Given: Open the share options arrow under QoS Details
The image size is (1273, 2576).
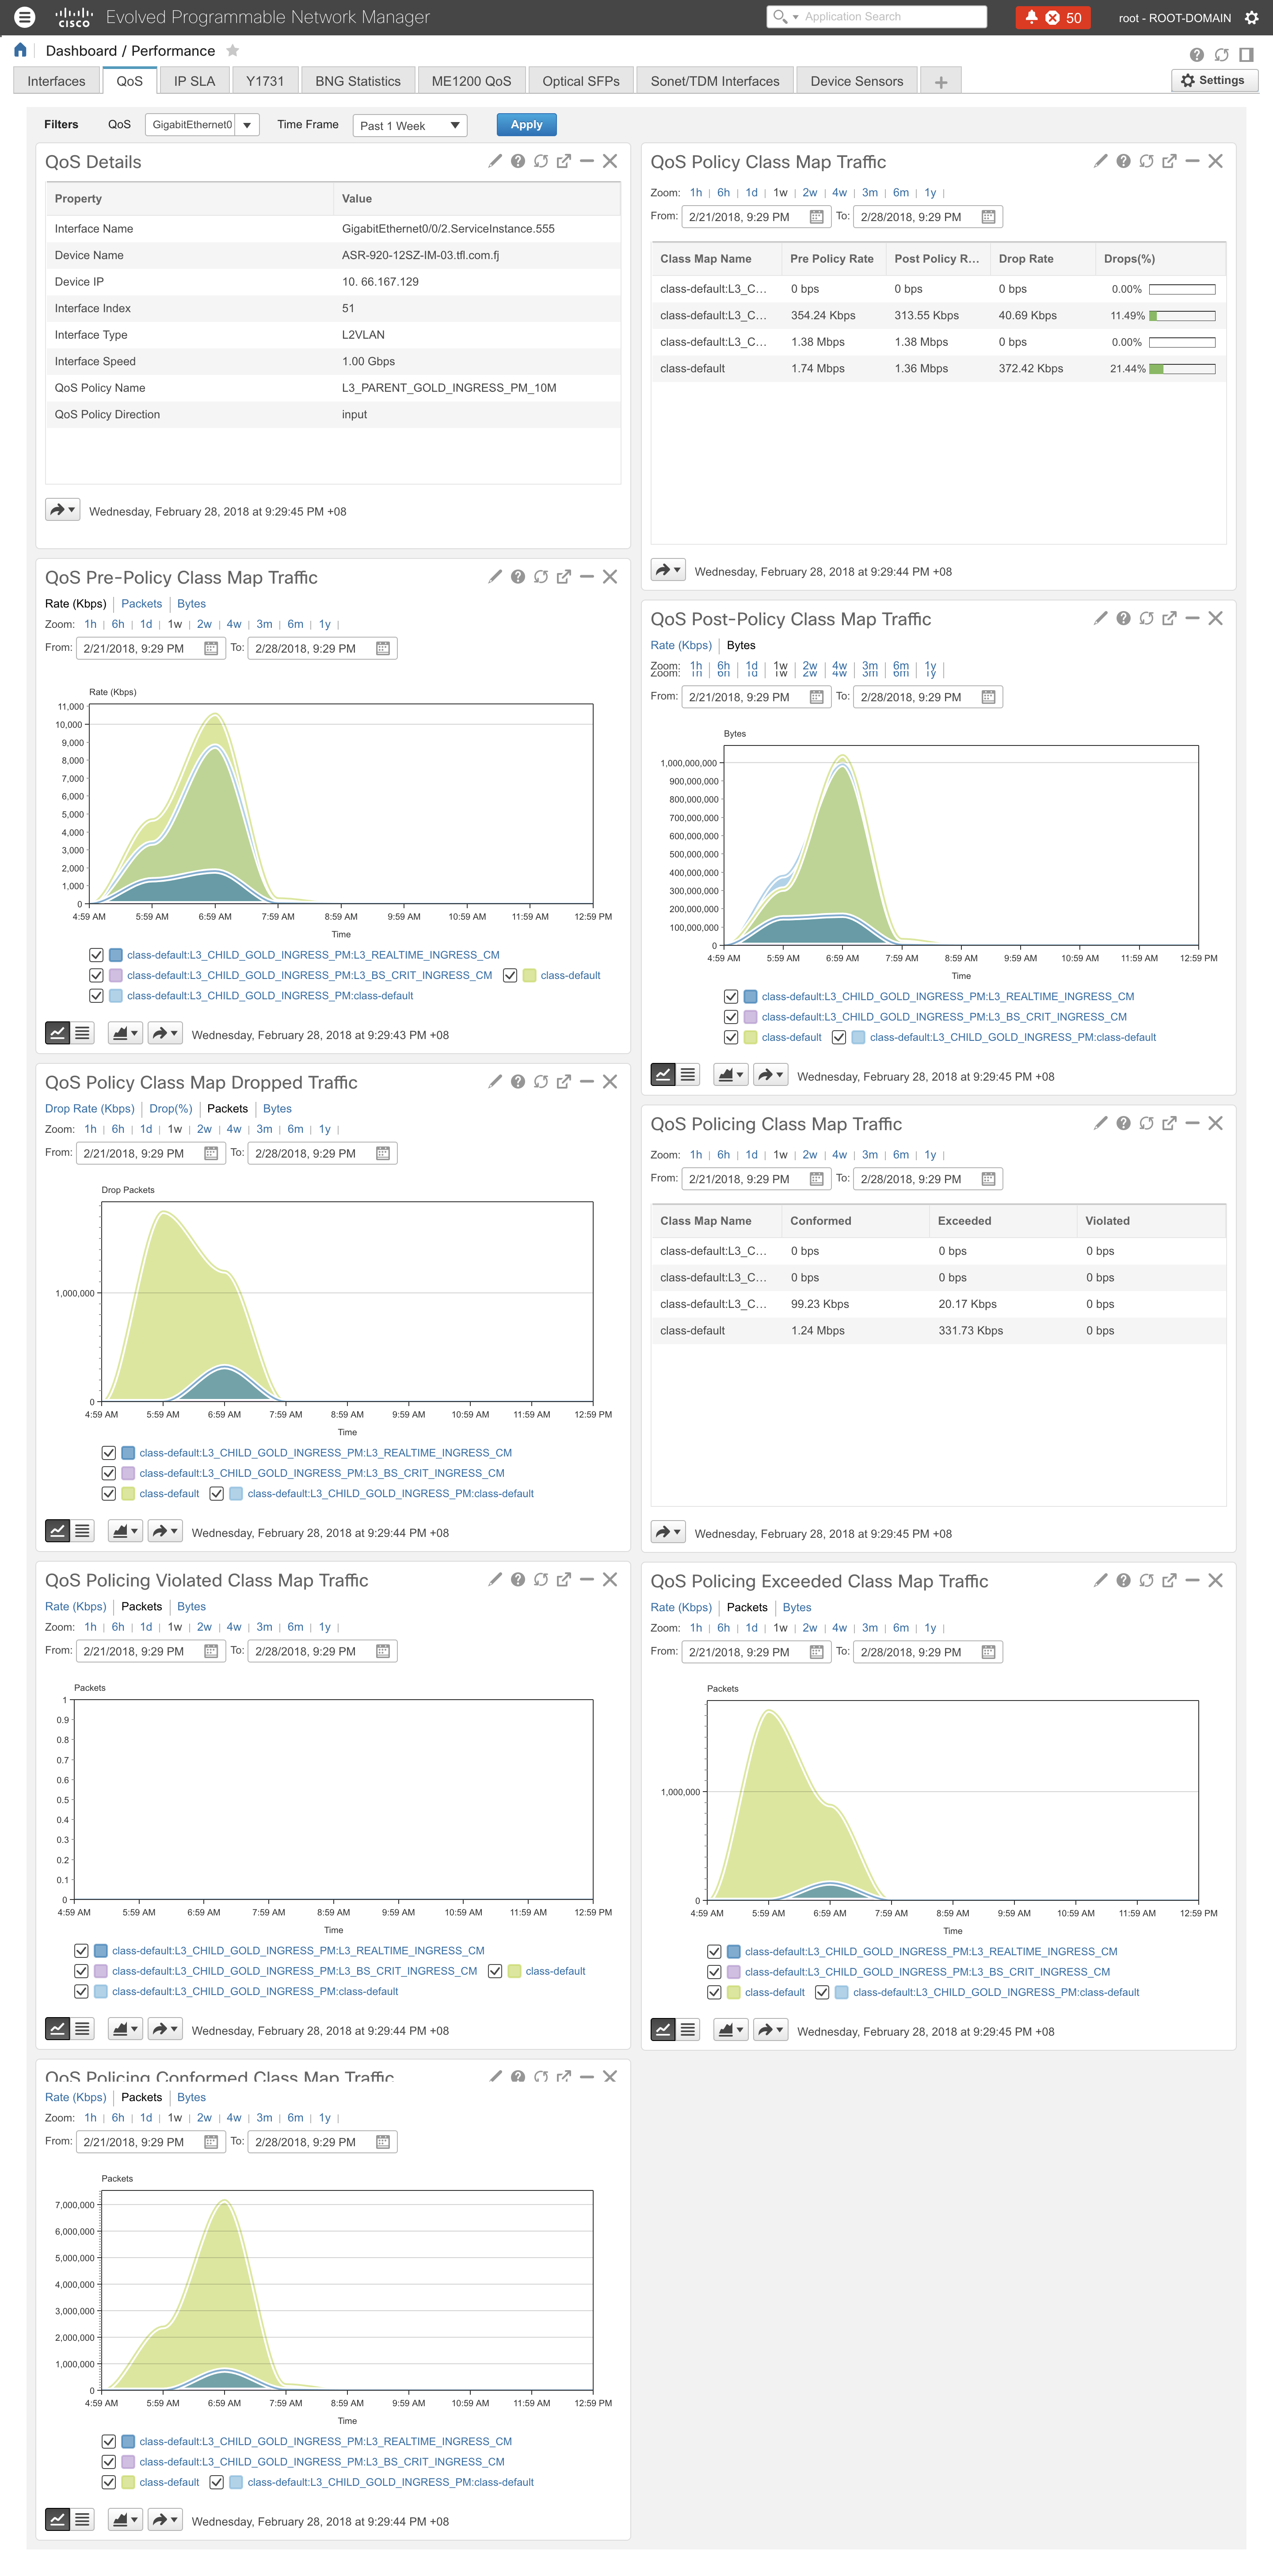Looking at the screenshot, I should click(x=62, y=509).
